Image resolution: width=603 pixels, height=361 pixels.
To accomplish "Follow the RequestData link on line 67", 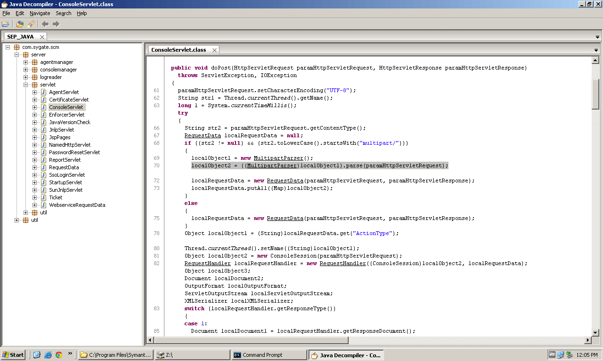I will point(203,135).
